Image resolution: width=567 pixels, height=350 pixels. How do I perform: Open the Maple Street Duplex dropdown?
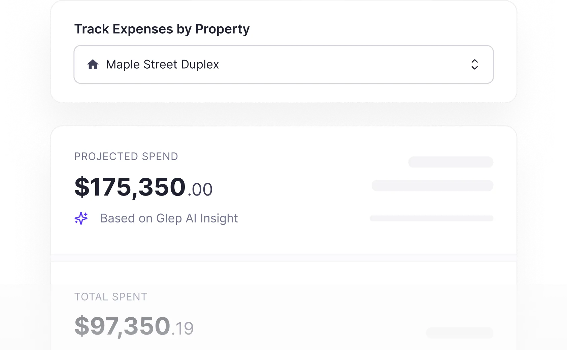[283, 64]
